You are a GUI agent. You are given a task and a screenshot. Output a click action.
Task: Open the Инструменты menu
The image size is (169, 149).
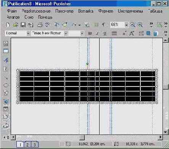click(130, 11)
